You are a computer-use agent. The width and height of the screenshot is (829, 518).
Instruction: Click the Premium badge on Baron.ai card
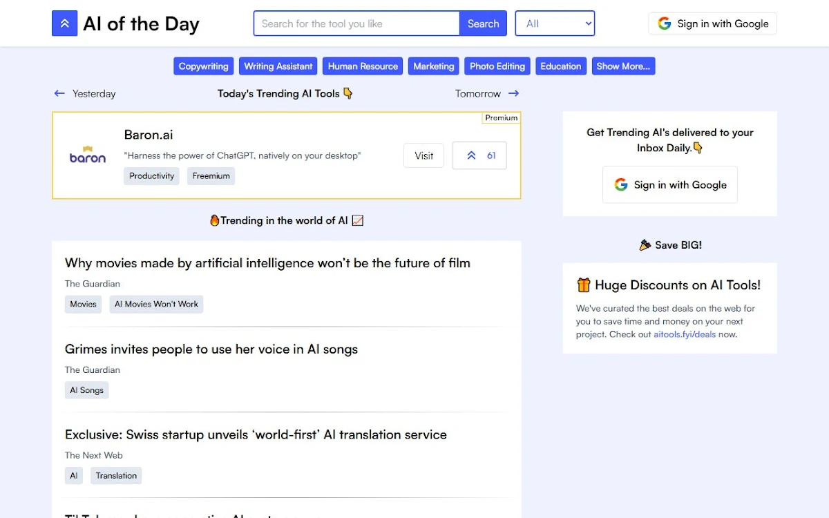501,118
